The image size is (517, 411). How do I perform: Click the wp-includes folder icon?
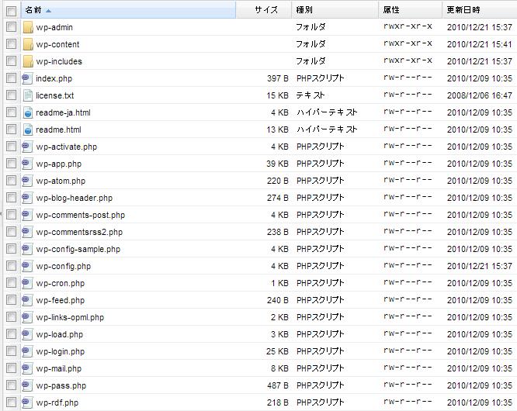28,61
